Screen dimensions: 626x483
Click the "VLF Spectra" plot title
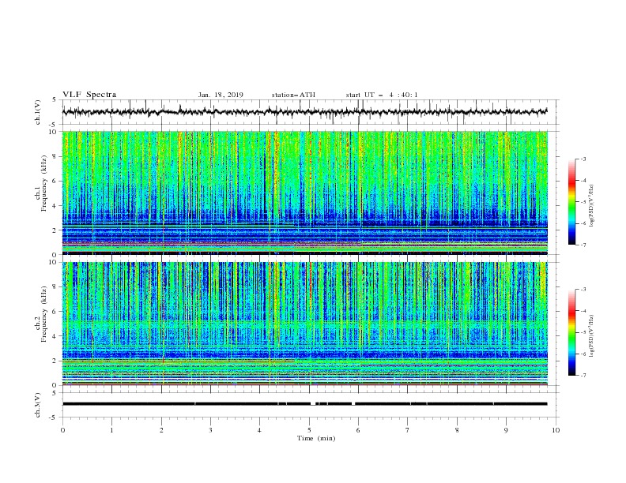coord(89,95)
